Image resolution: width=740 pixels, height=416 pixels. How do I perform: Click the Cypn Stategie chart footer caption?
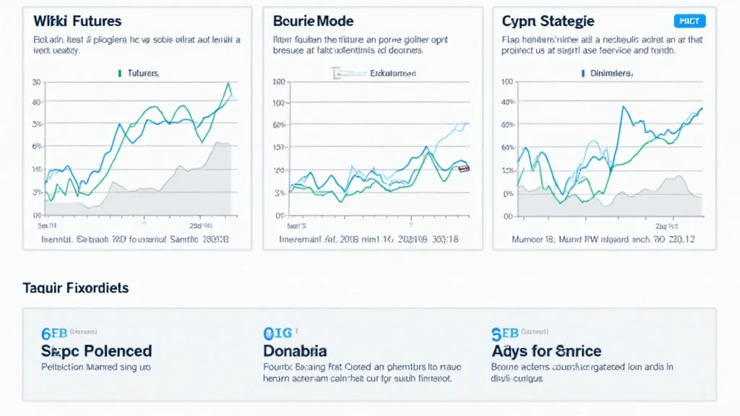tap(603, 238)
